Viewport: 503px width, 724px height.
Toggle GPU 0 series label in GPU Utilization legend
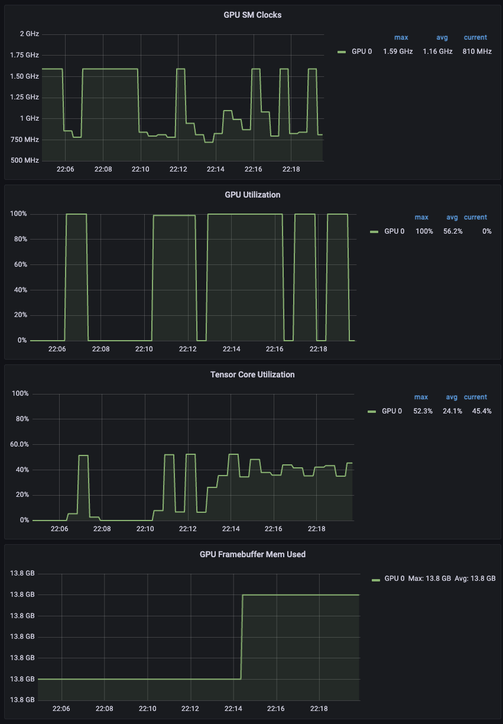coord(394,231)
